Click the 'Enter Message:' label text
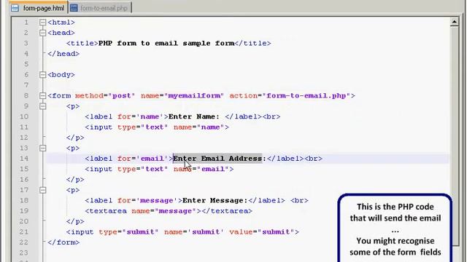This screenshot has height=262, width=467. (x=215, y=201)
